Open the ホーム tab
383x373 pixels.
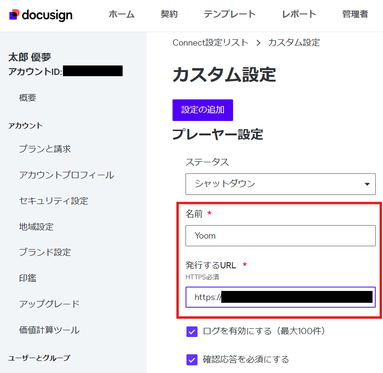click(122, 14)
